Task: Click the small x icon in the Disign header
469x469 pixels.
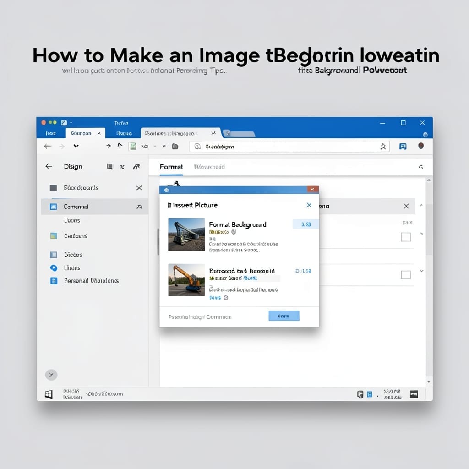Action: tap(122, 167)
